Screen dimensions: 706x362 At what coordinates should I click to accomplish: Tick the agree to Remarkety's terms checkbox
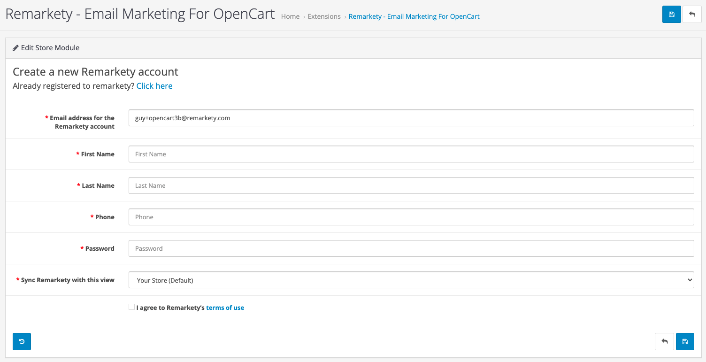(x=131, y=307)
